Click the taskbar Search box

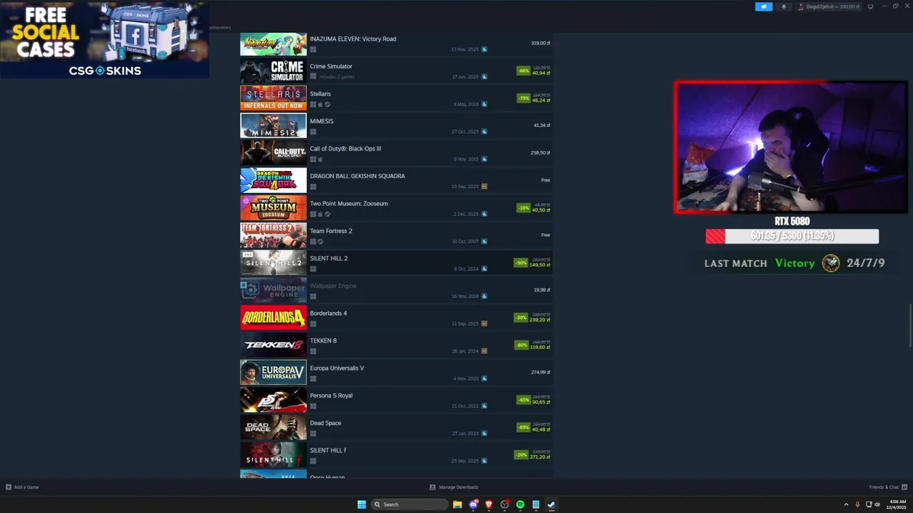coord(410,504)
